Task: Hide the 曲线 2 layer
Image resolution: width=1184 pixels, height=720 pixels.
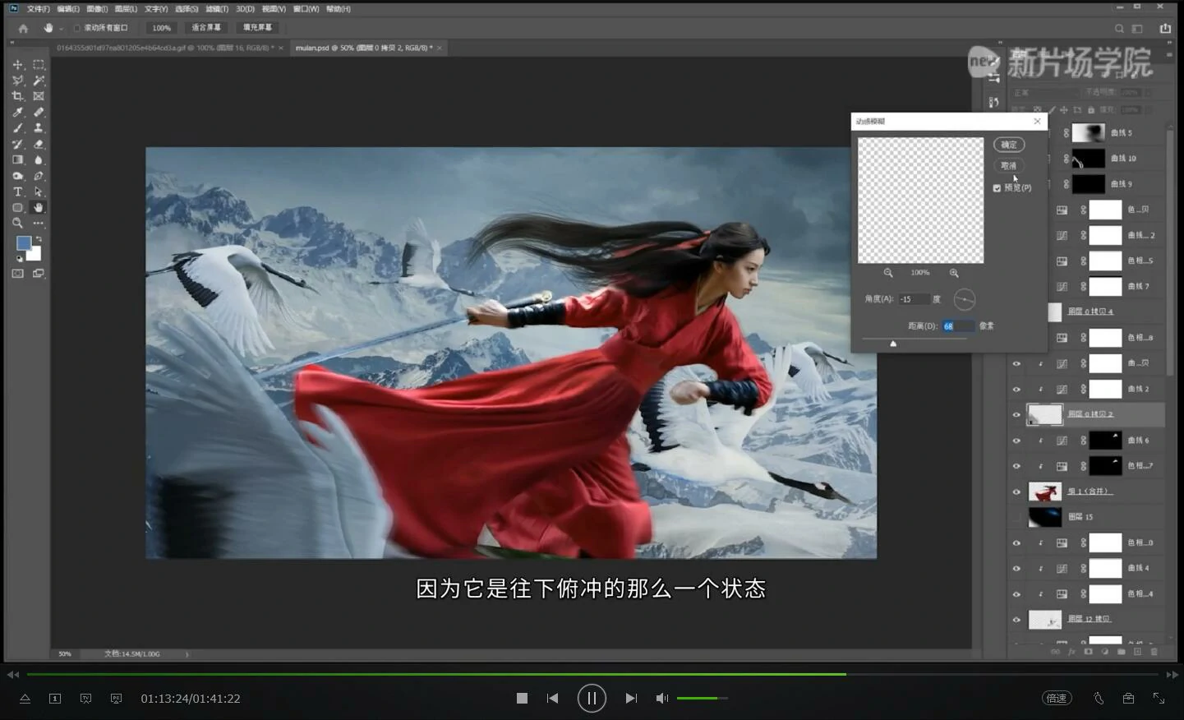Action: pos(1016,389)
